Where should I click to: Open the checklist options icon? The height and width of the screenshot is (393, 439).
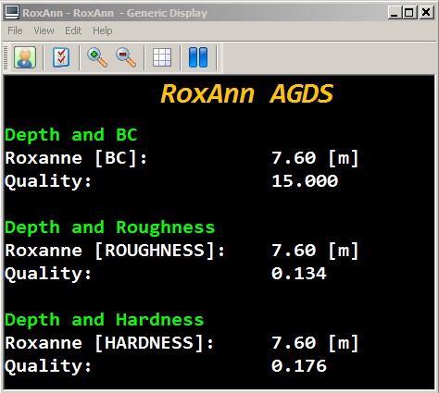pos(61,57)
